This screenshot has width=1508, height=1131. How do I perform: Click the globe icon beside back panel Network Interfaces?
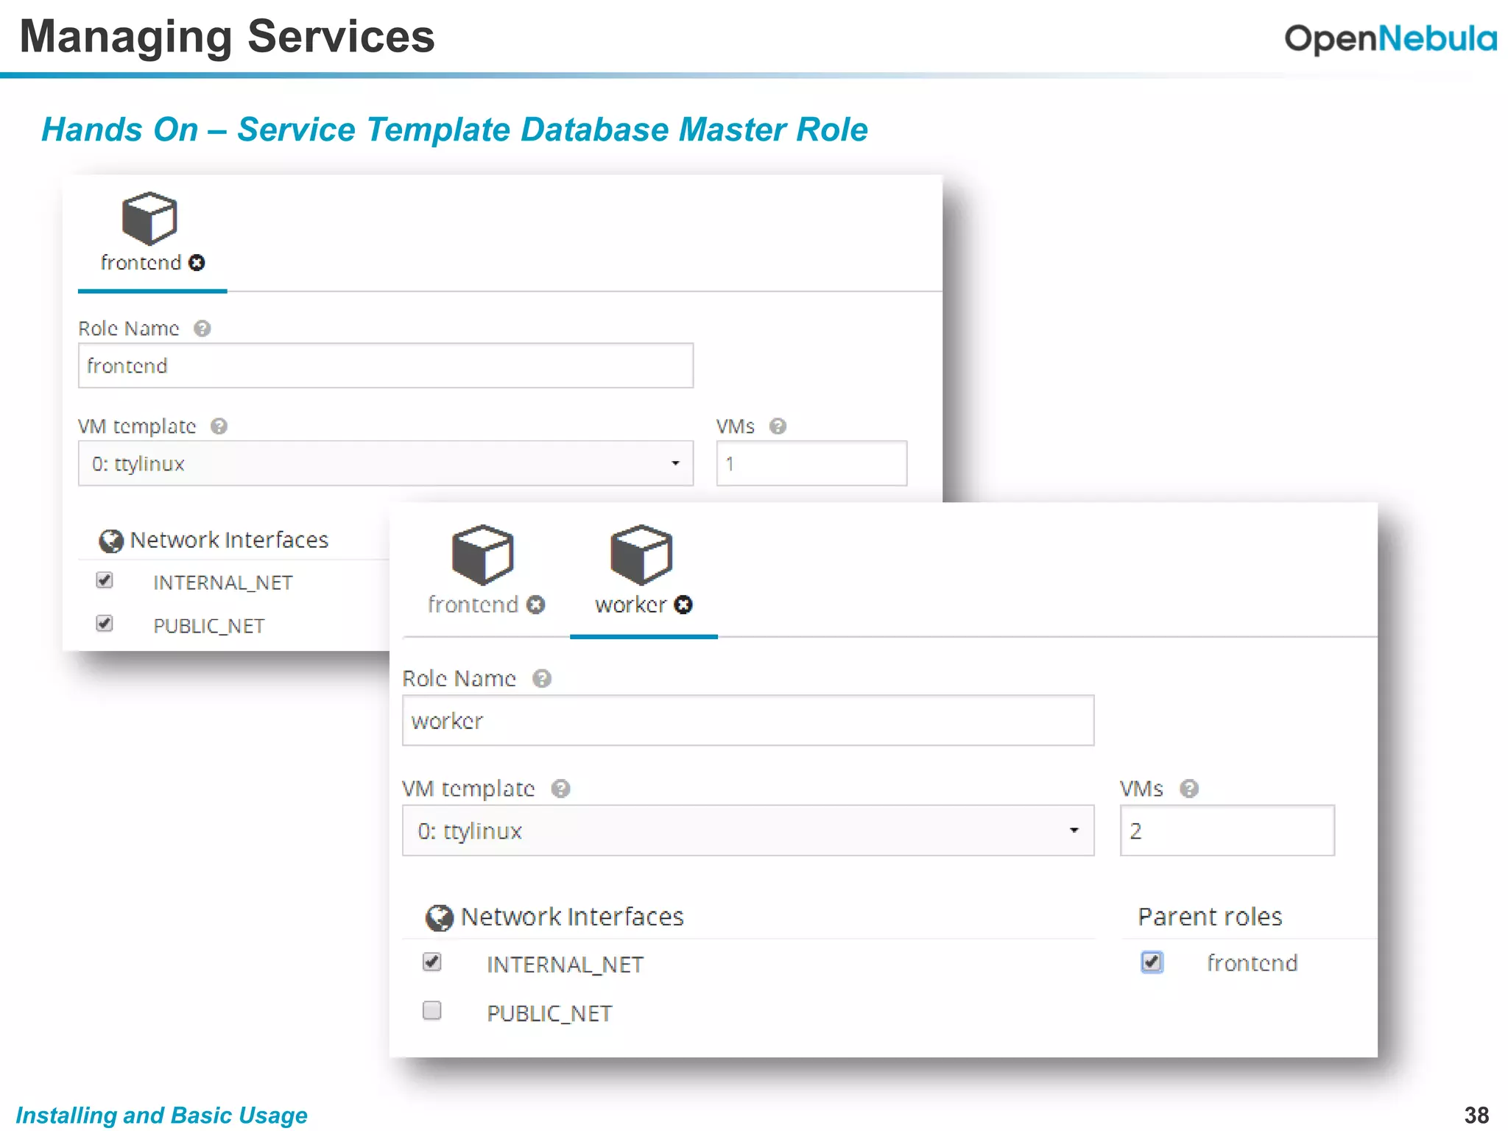(111, 541)
